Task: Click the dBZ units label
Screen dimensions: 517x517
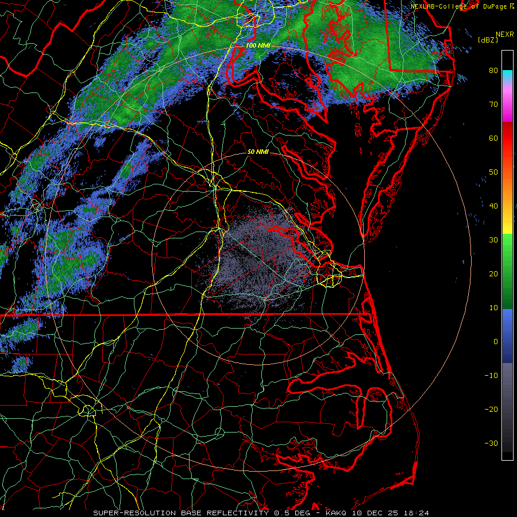Action: coord(488,40)
